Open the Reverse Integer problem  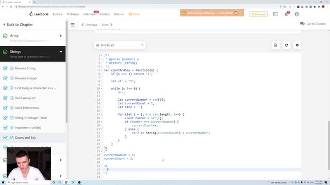tap(26, 78)
